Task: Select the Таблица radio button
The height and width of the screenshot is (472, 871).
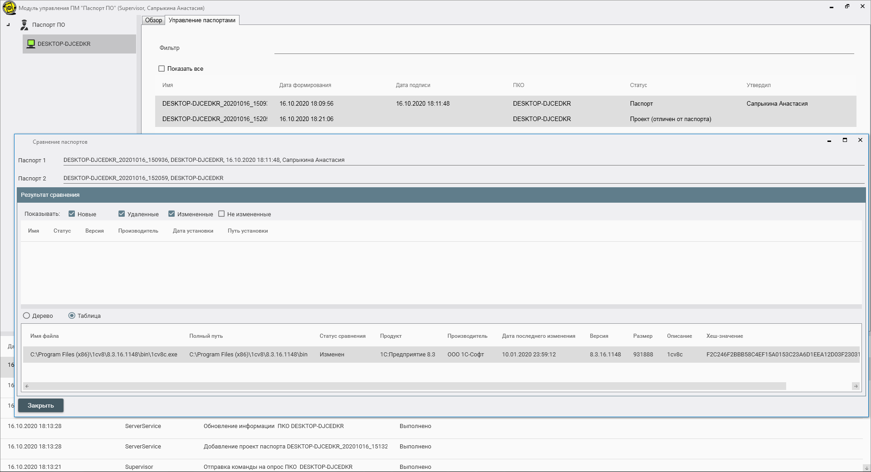Action: (72, 316)
